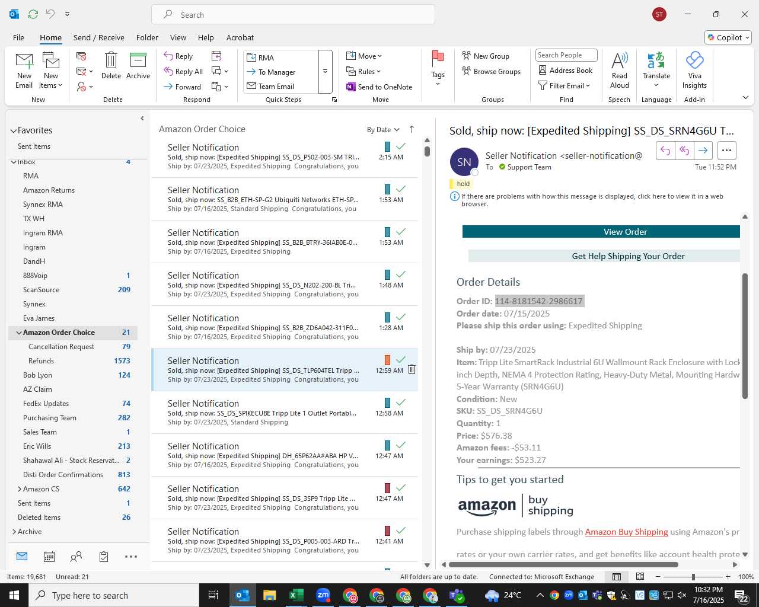Open the SPIKECUBE Tripp Lite message

[285, 413]
